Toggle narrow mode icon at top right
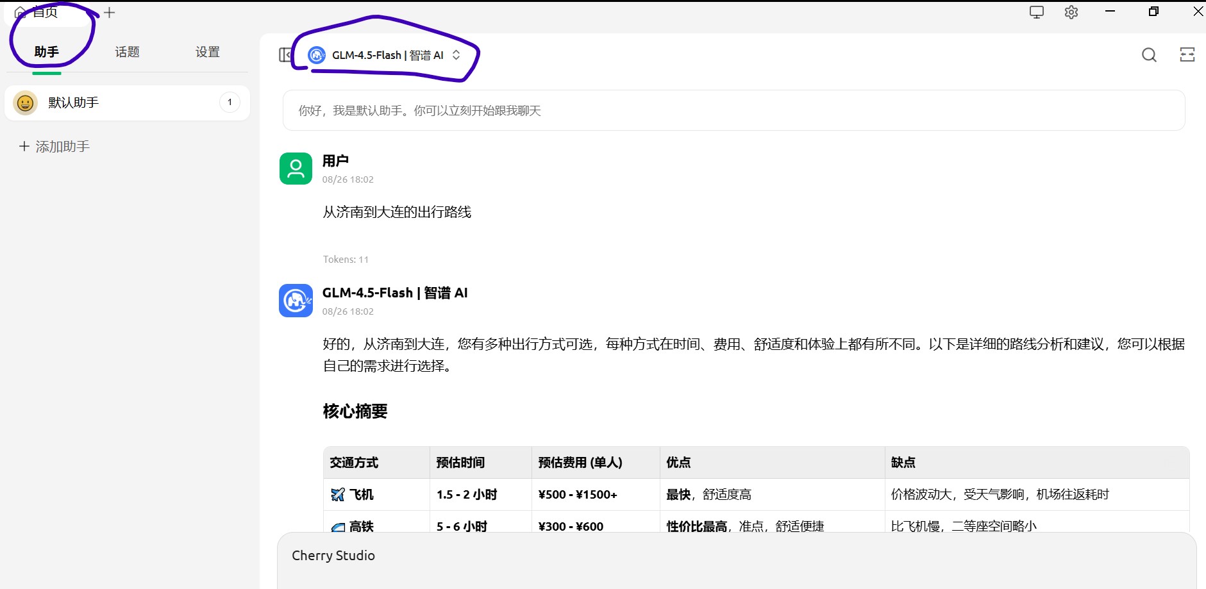 [1187, 54]
